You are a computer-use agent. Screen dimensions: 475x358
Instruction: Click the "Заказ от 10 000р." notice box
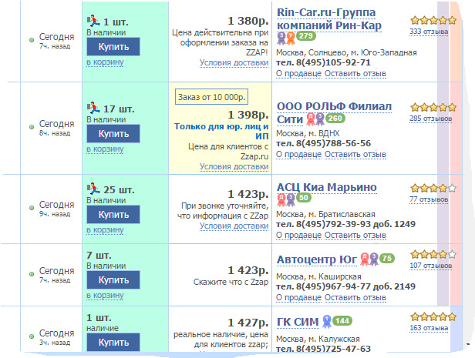211,96
